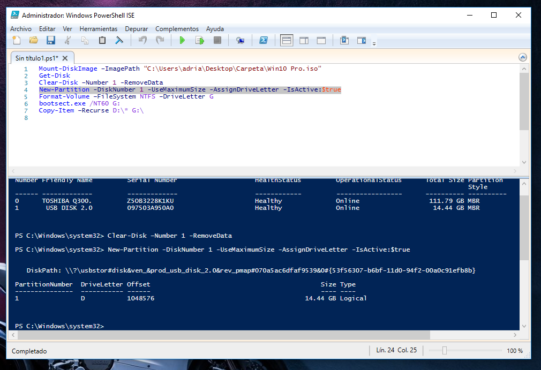
Task: Click the Completado status text
Action: (29, 351)
